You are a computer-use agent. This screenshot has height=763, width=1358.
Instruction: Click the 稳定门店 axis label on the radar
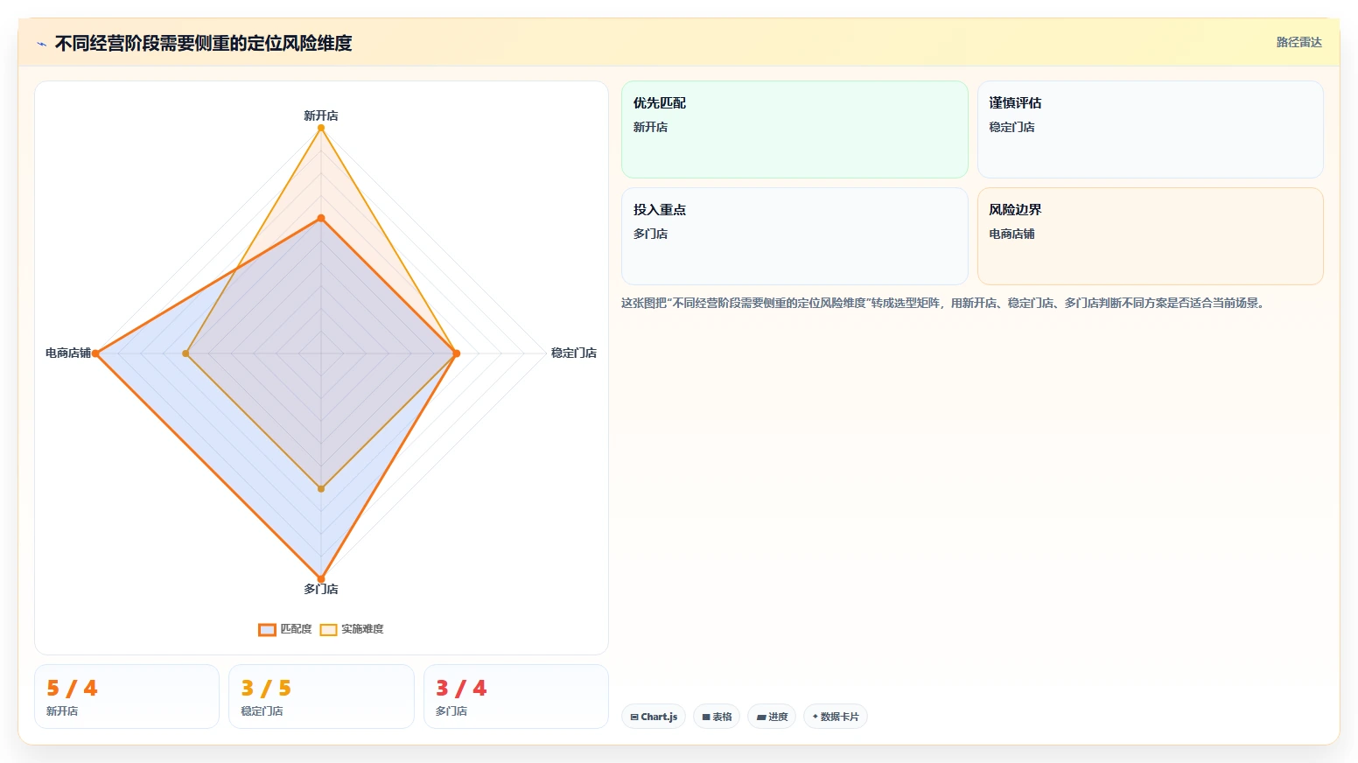coord(574,353)
